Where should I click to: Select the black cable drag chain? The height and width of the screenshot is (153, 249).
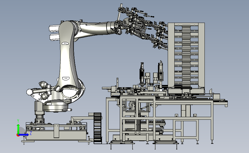(98, 128)
